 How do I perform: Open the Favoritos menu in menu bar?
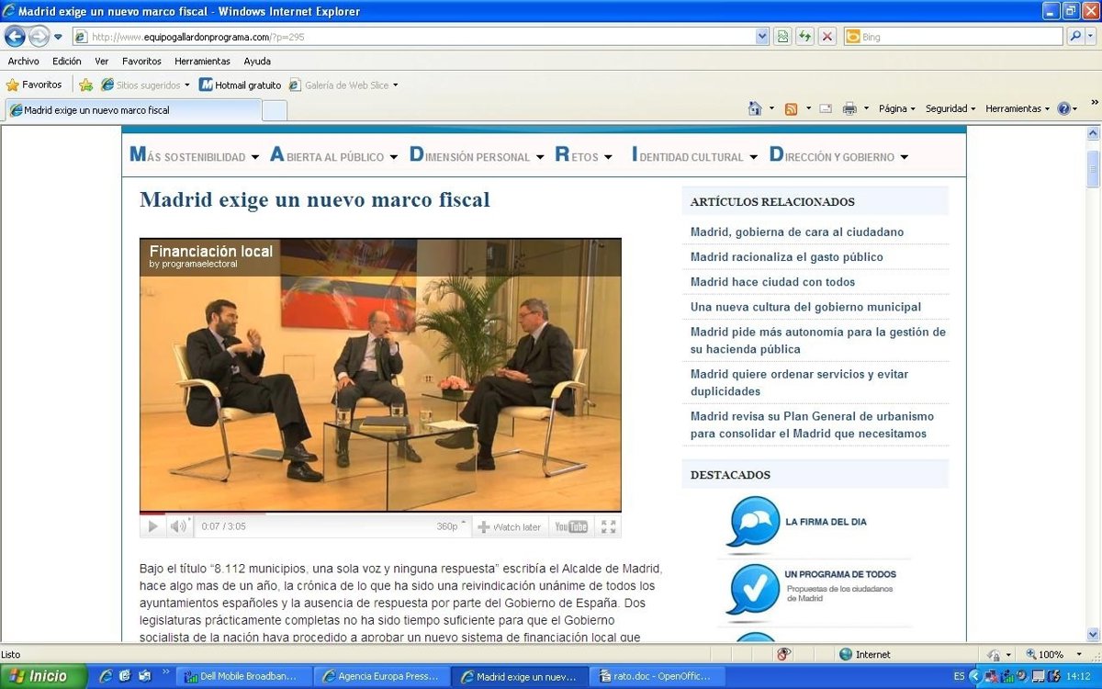tap(141, 62)
